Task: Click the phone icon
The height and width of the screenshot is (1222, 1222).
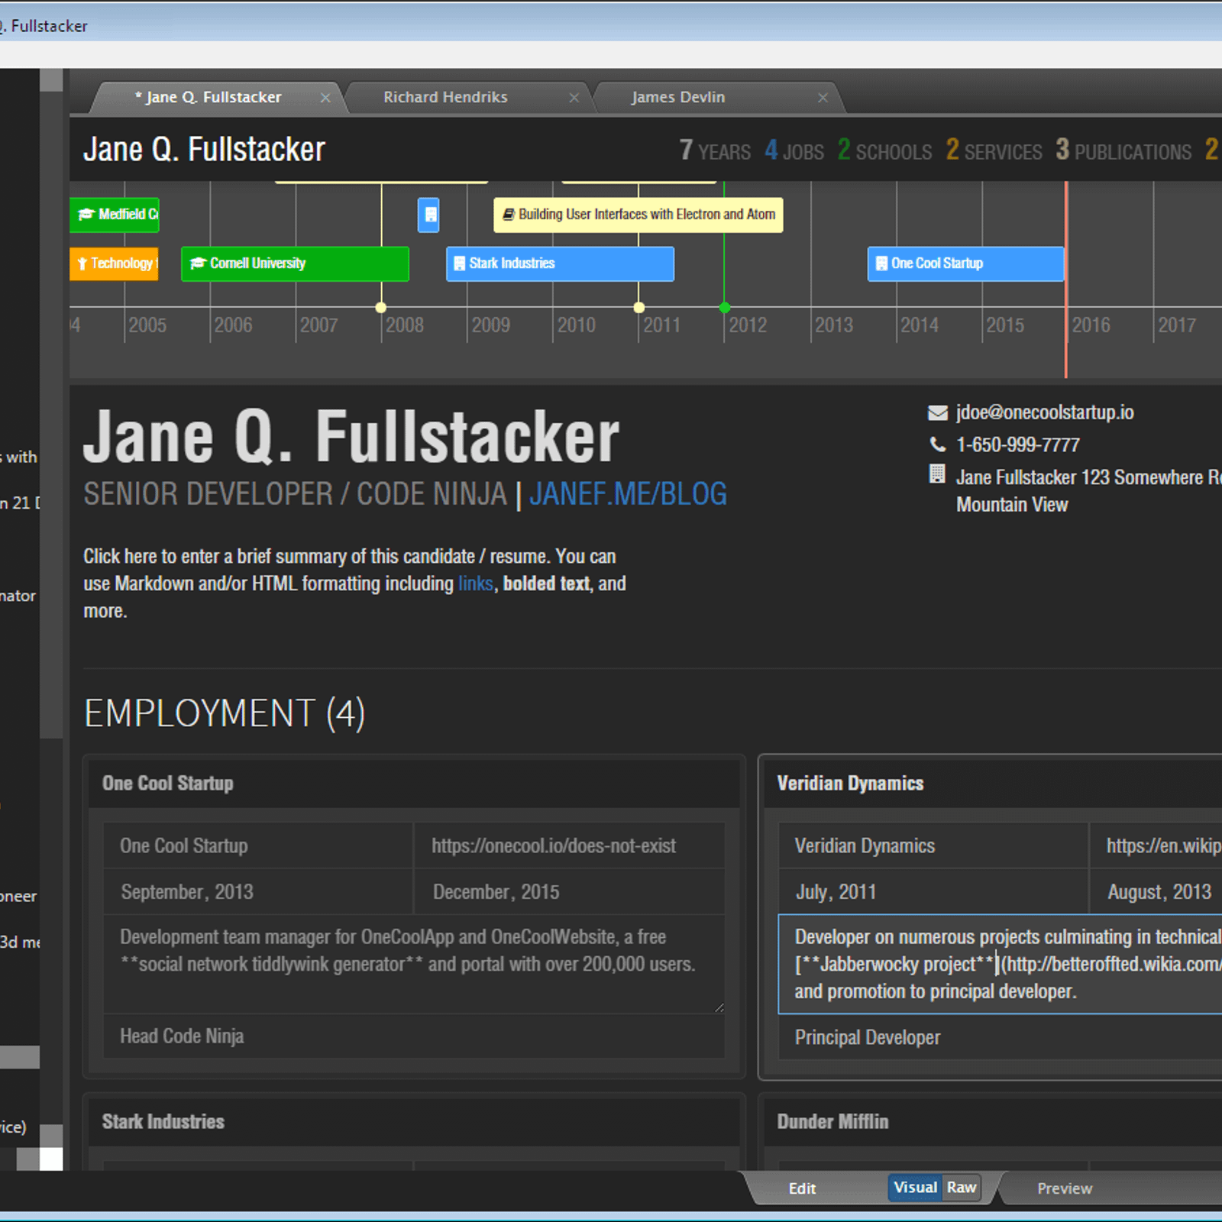Action: coord(938,445)
